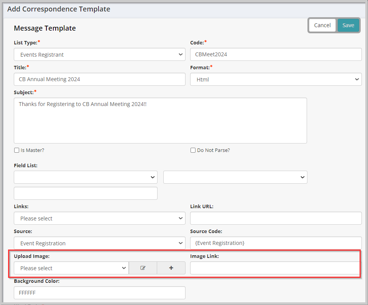Focus the Image Link input field
The height and width of the screenshot is (305, 368).
(276, 268)
